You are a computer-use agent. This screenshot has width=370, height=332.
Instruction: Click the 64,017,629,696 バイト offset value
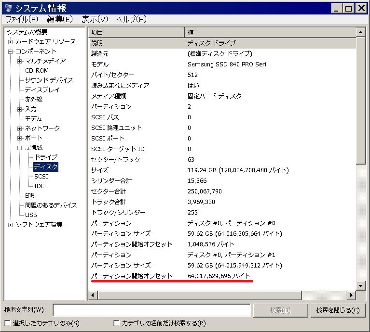click(x=219, y=276)
